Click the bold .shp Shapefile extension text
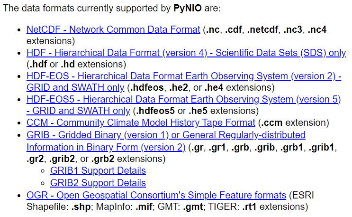The width and height of the screenshot is (352, 217). (81, 207)
